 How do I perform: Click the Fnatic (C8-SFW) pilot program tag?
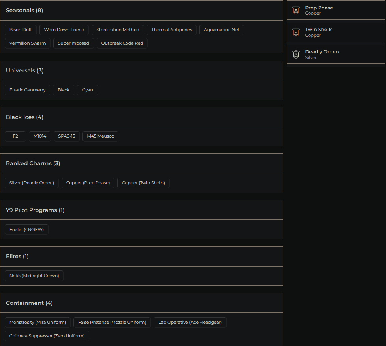click(x=26, y=229)
